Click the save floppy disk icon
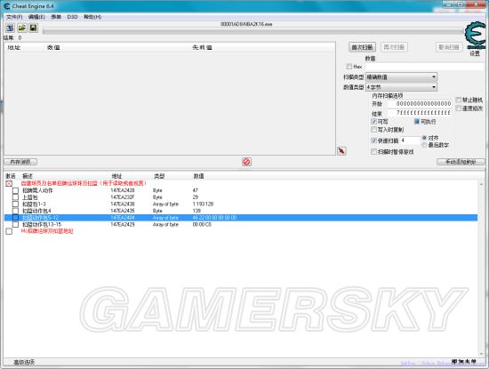The image size is (489, 369). click(34, 28)
